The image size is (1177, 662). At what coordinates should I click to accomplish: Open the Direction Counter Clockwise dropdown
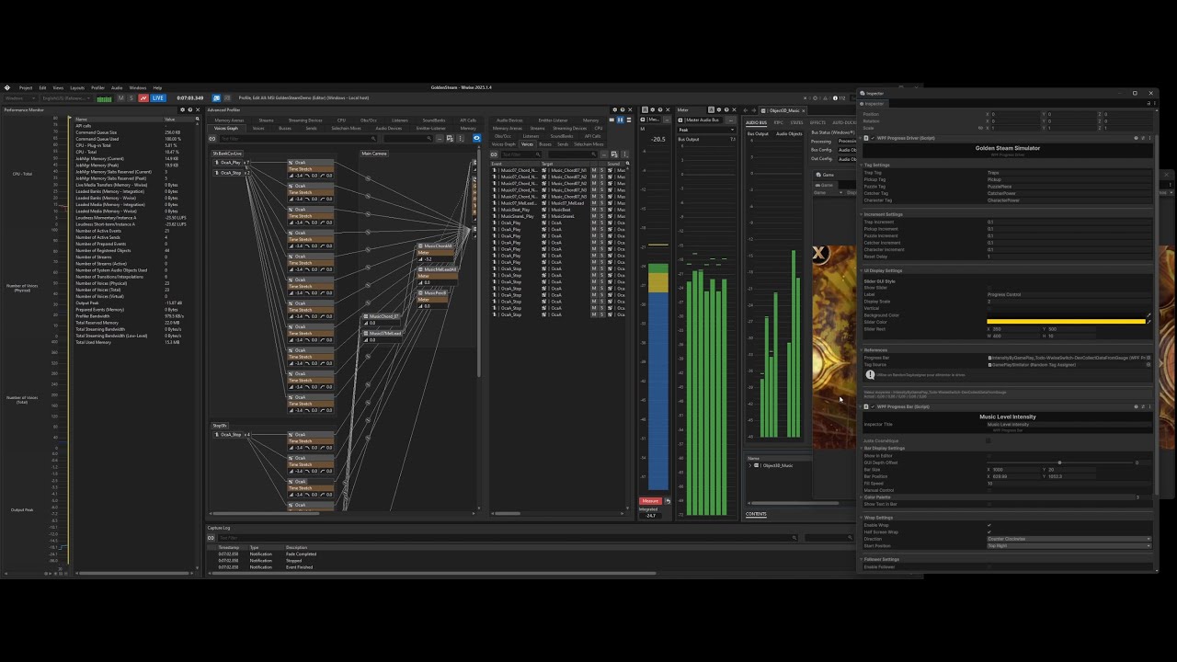coord(1069,539)
